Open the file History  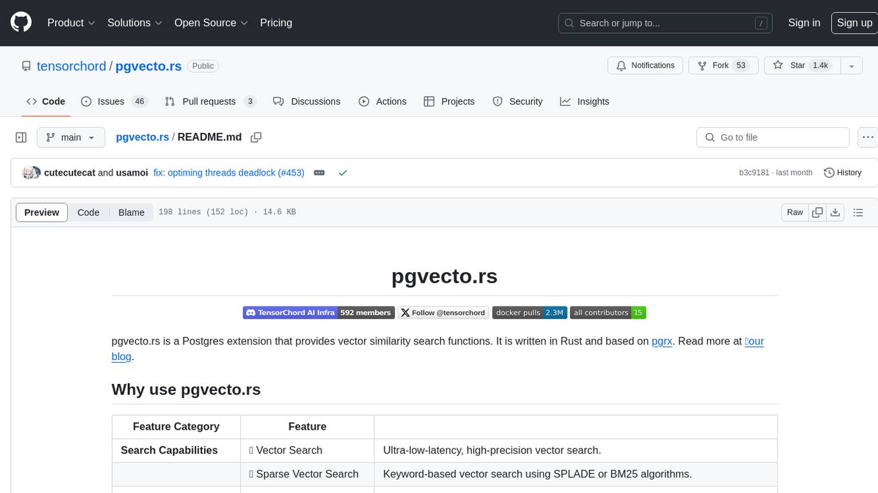[x=842, y=173]
